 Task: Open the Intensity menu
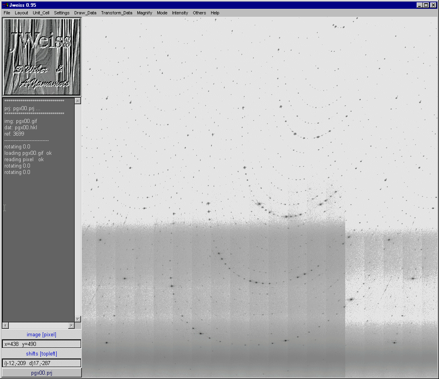180,13
